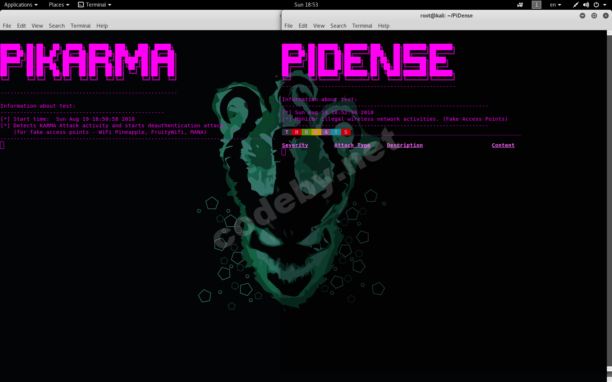
Task: Click PiDense date line 'Sun Aug 19 18:52:30 2018'
Action: (x=328, y=112)
